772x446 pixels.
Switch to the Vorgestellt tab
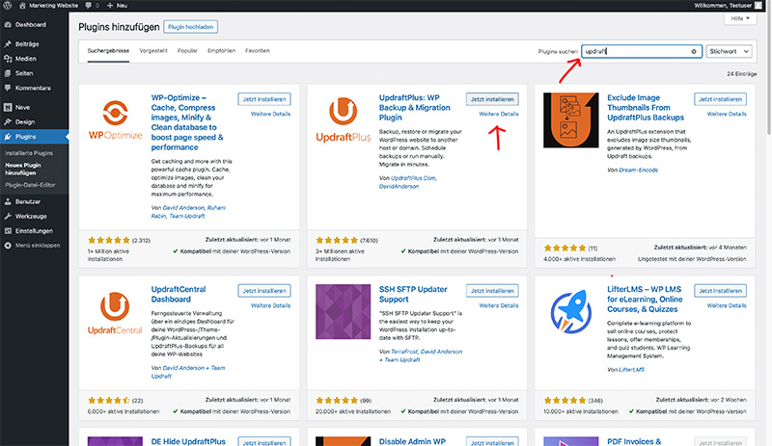click(x=153, y=51)
